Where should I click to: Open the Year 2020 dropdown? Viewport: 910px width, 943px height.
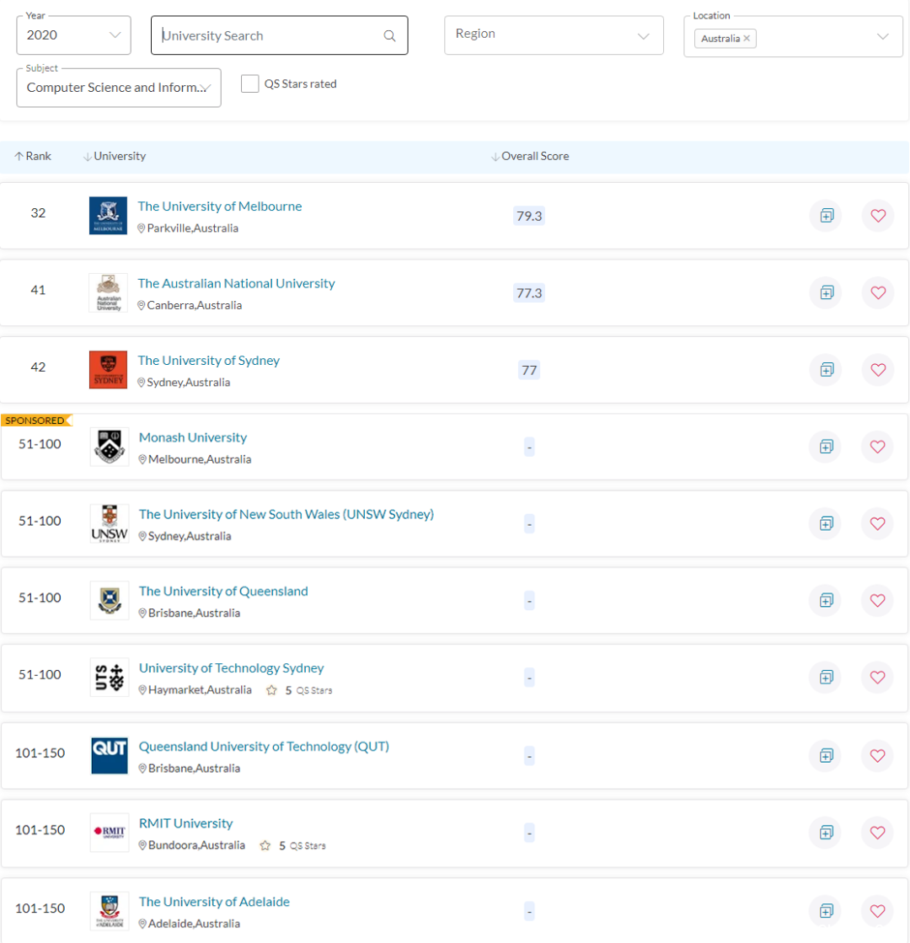tap(73, 35)
